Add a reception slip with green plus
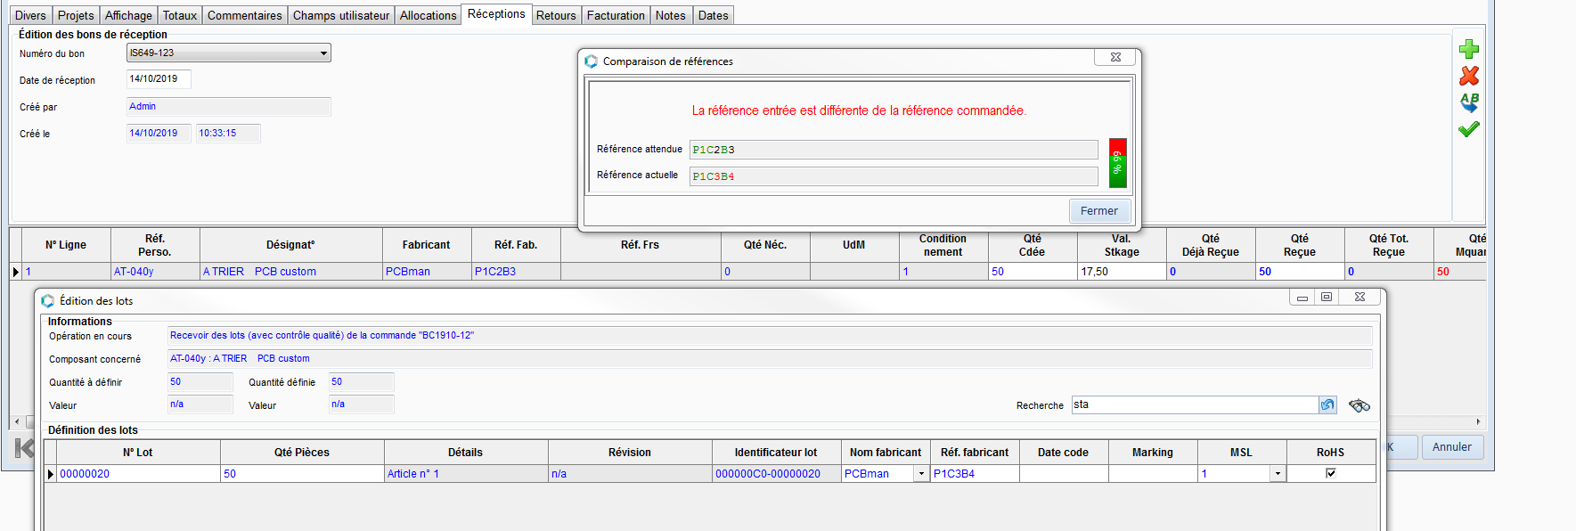 click(1468, 49)
